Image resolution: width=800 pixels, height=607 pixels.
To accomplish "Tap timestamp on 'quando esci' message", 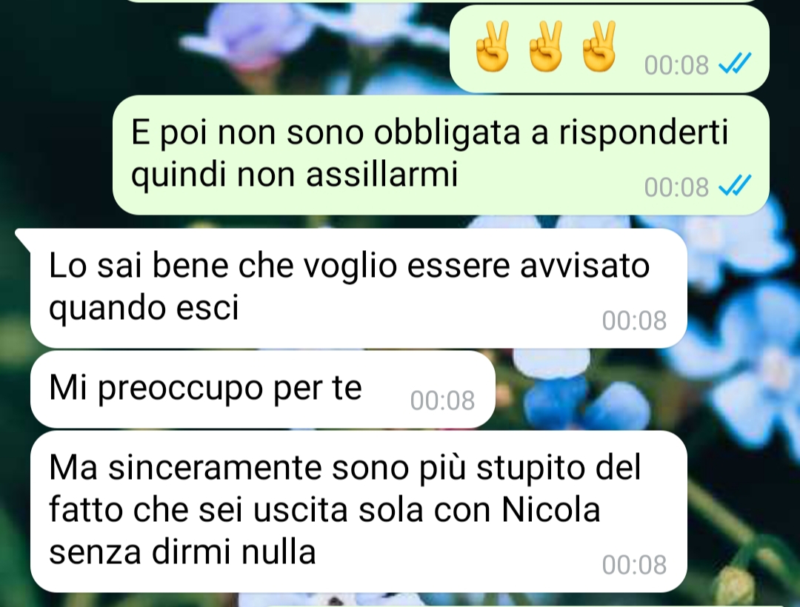I will click(x=634, y=321).
